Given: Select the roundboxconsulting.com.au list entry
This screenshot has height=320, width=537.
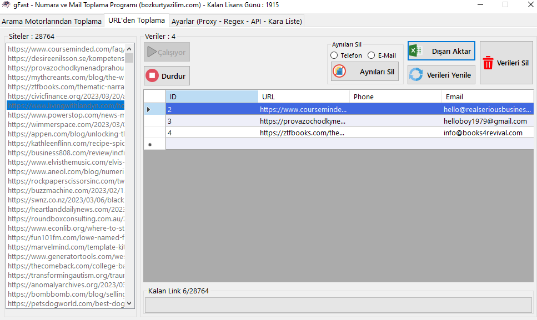Looking at the screenshot, I should click(x=66, y=219).
